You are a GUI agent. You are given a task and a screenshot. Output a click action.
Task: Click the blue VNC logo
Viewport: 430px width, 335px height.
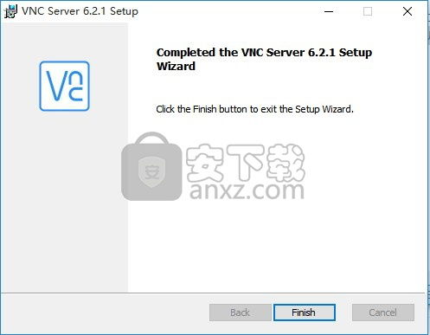pyautogui.click(x=64, y=86)
